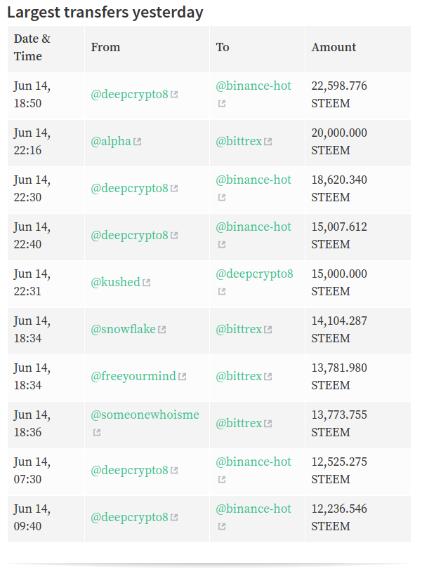Click external-link icon after @snowflake

161,330
